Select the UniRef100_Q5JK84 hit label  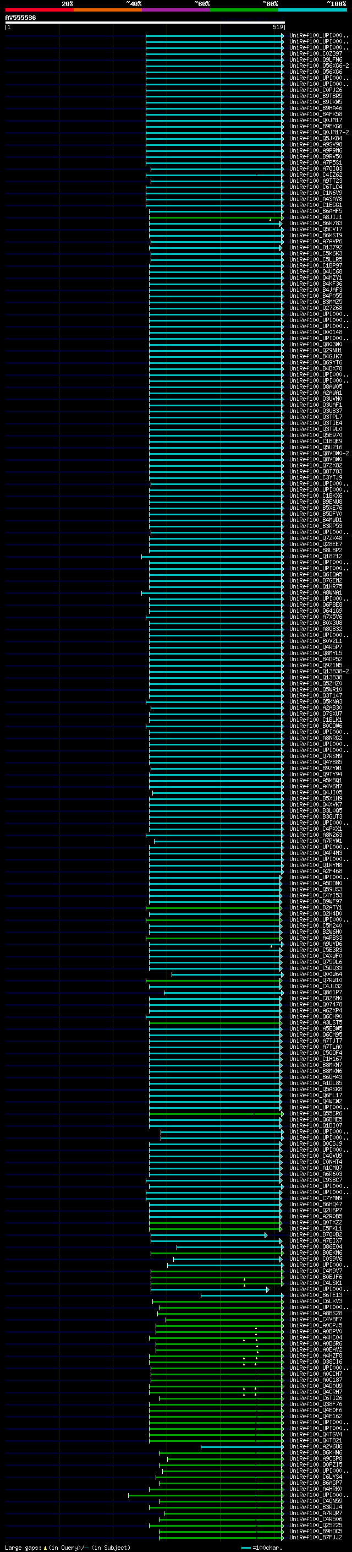click(x=316, y=139)
